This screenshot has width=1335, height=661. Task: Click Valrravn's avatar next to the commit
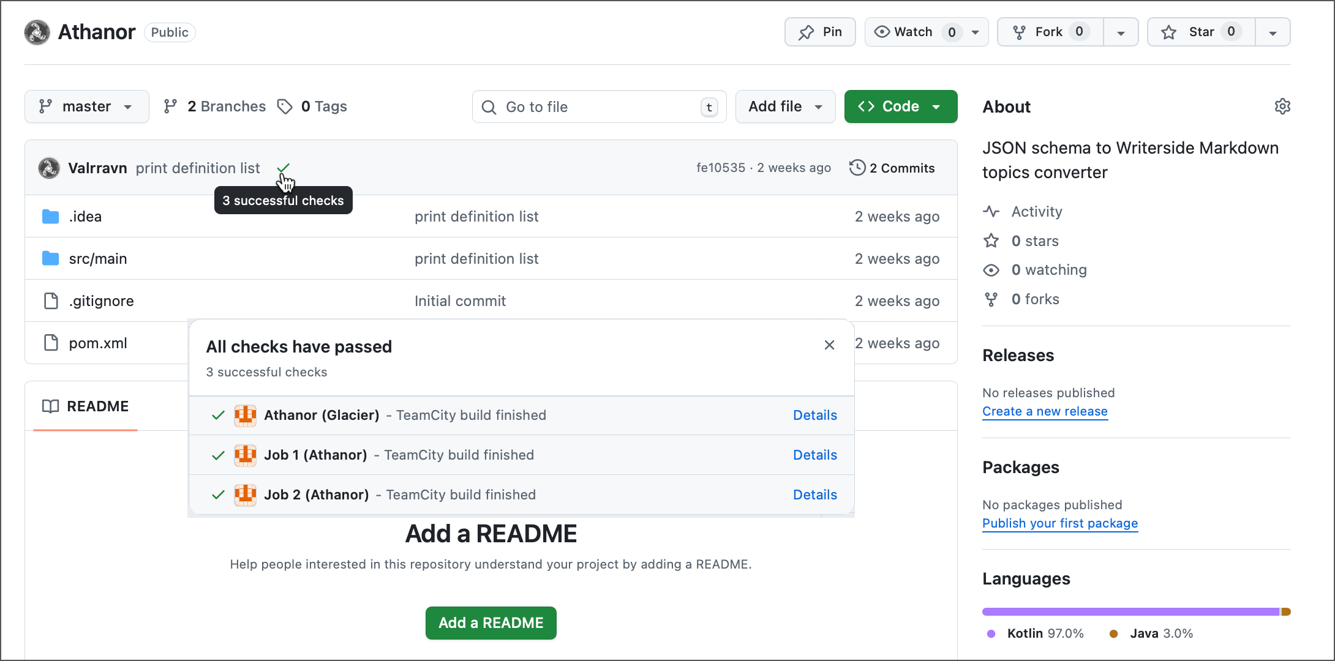tap(48, 168)
